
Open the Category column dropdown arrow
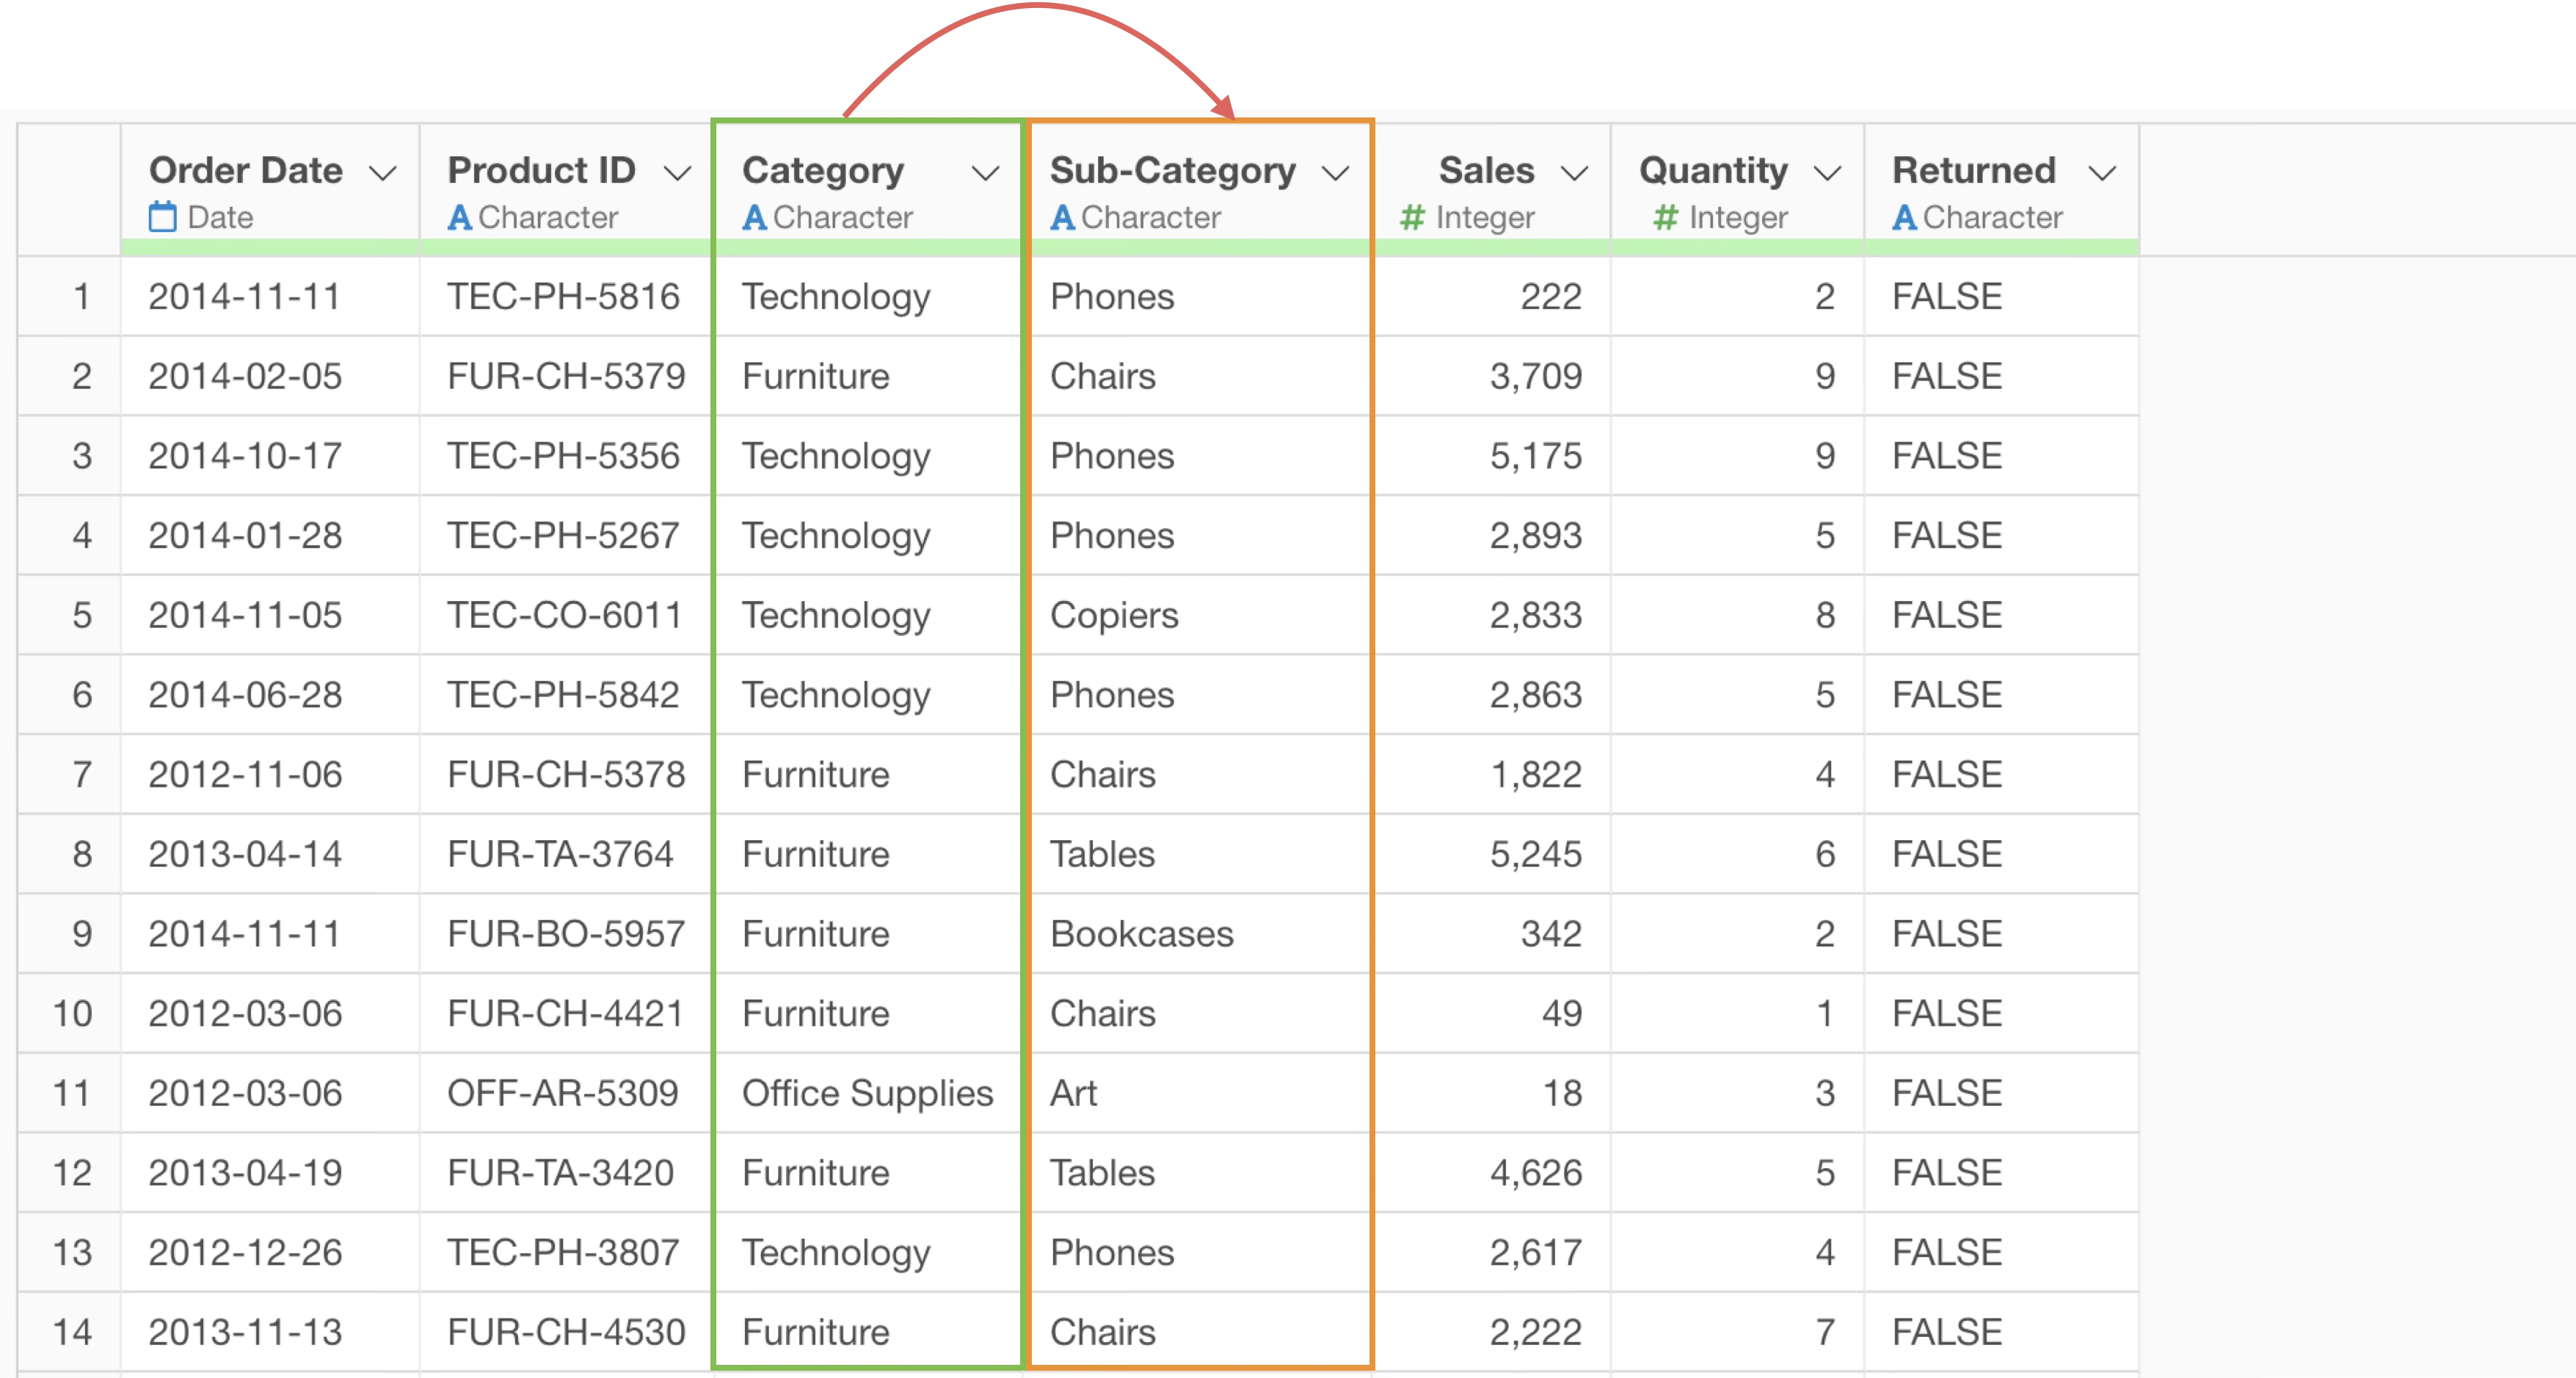(x=986, y=173)
